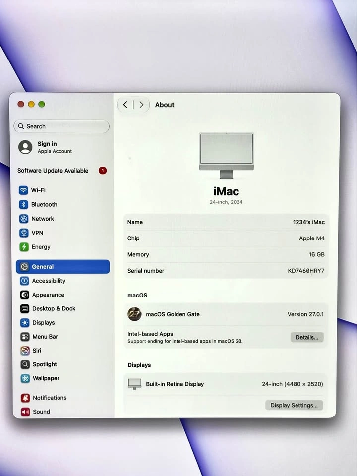
Task: Click the iMac illustration image
Action: [227, 155]
